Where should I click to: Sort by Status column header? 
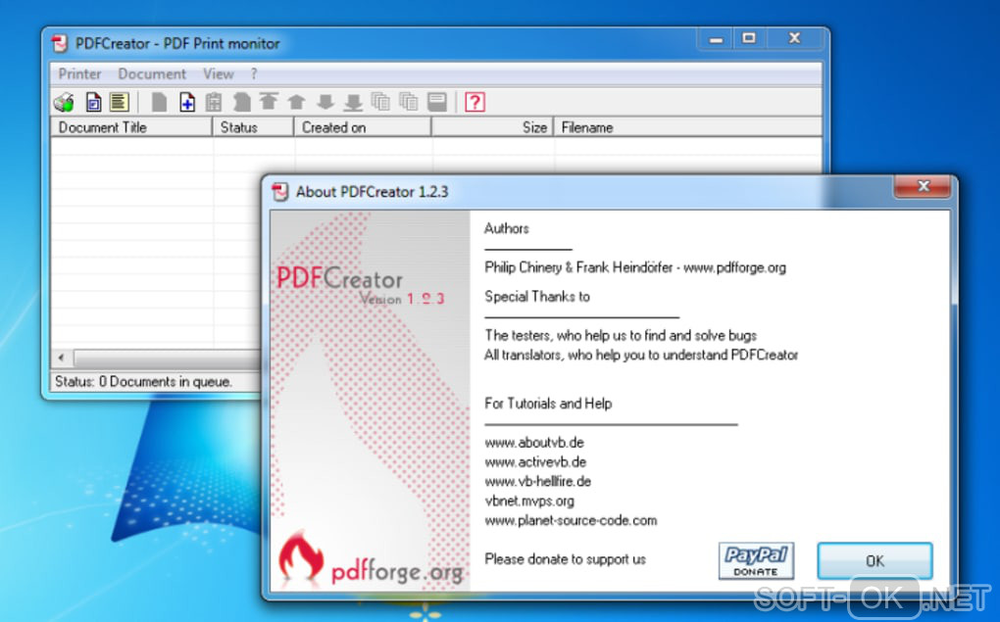point(254,127)
